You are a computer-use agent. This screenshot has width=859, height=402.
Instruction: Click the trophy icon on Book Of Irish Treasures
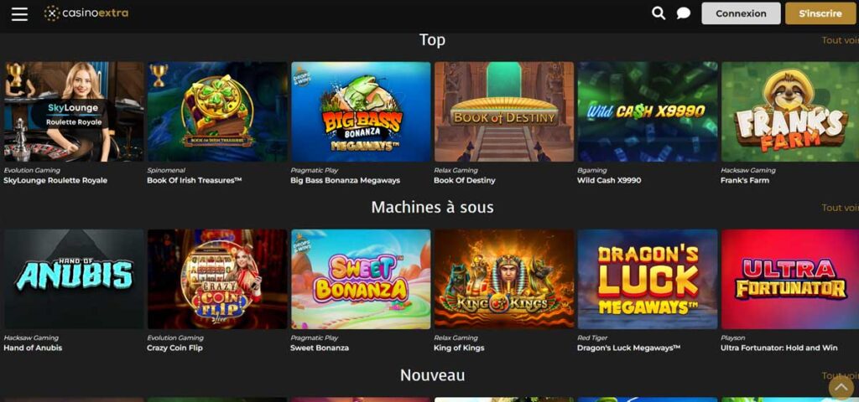click(159, 75)
